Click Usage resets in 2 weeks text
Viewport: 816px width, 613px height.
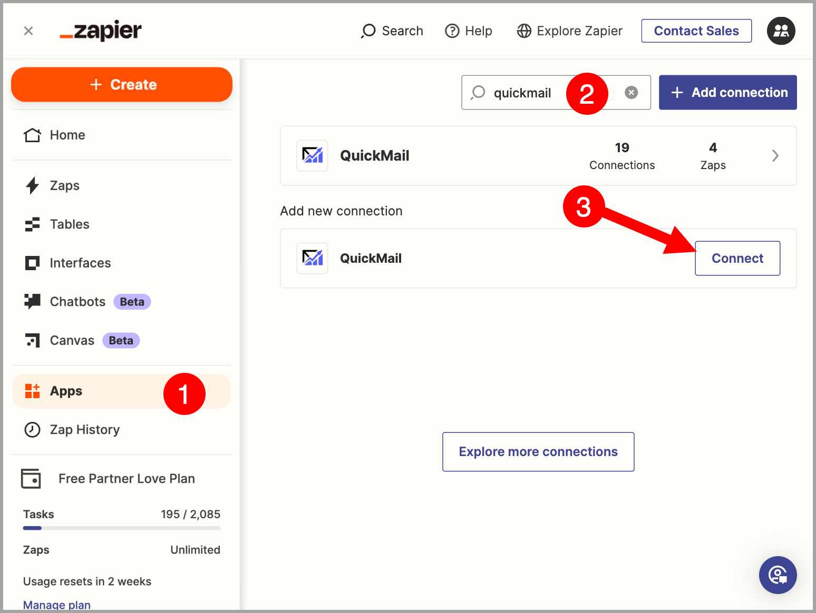coord(87,581)
